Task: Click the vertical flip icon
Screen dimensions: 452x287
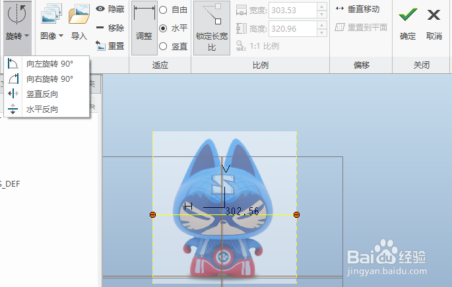Action: 13,94
